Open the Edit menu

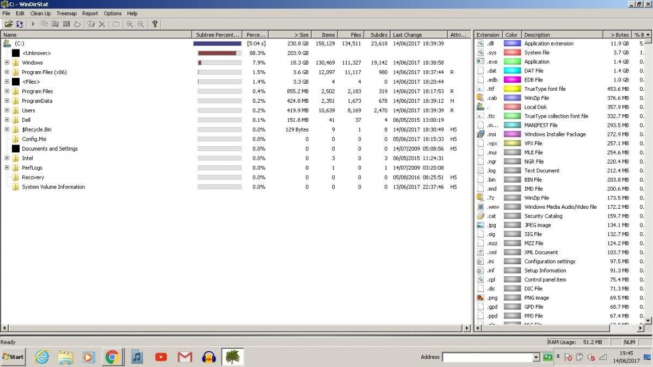coord(20,13)
